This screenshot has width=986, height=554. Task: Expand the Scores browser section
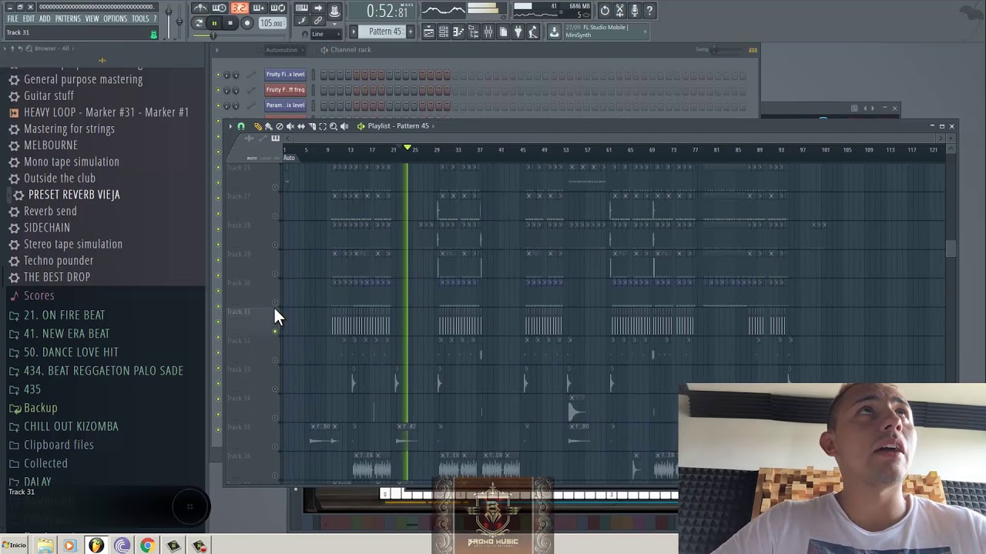(x=39, y=295)
